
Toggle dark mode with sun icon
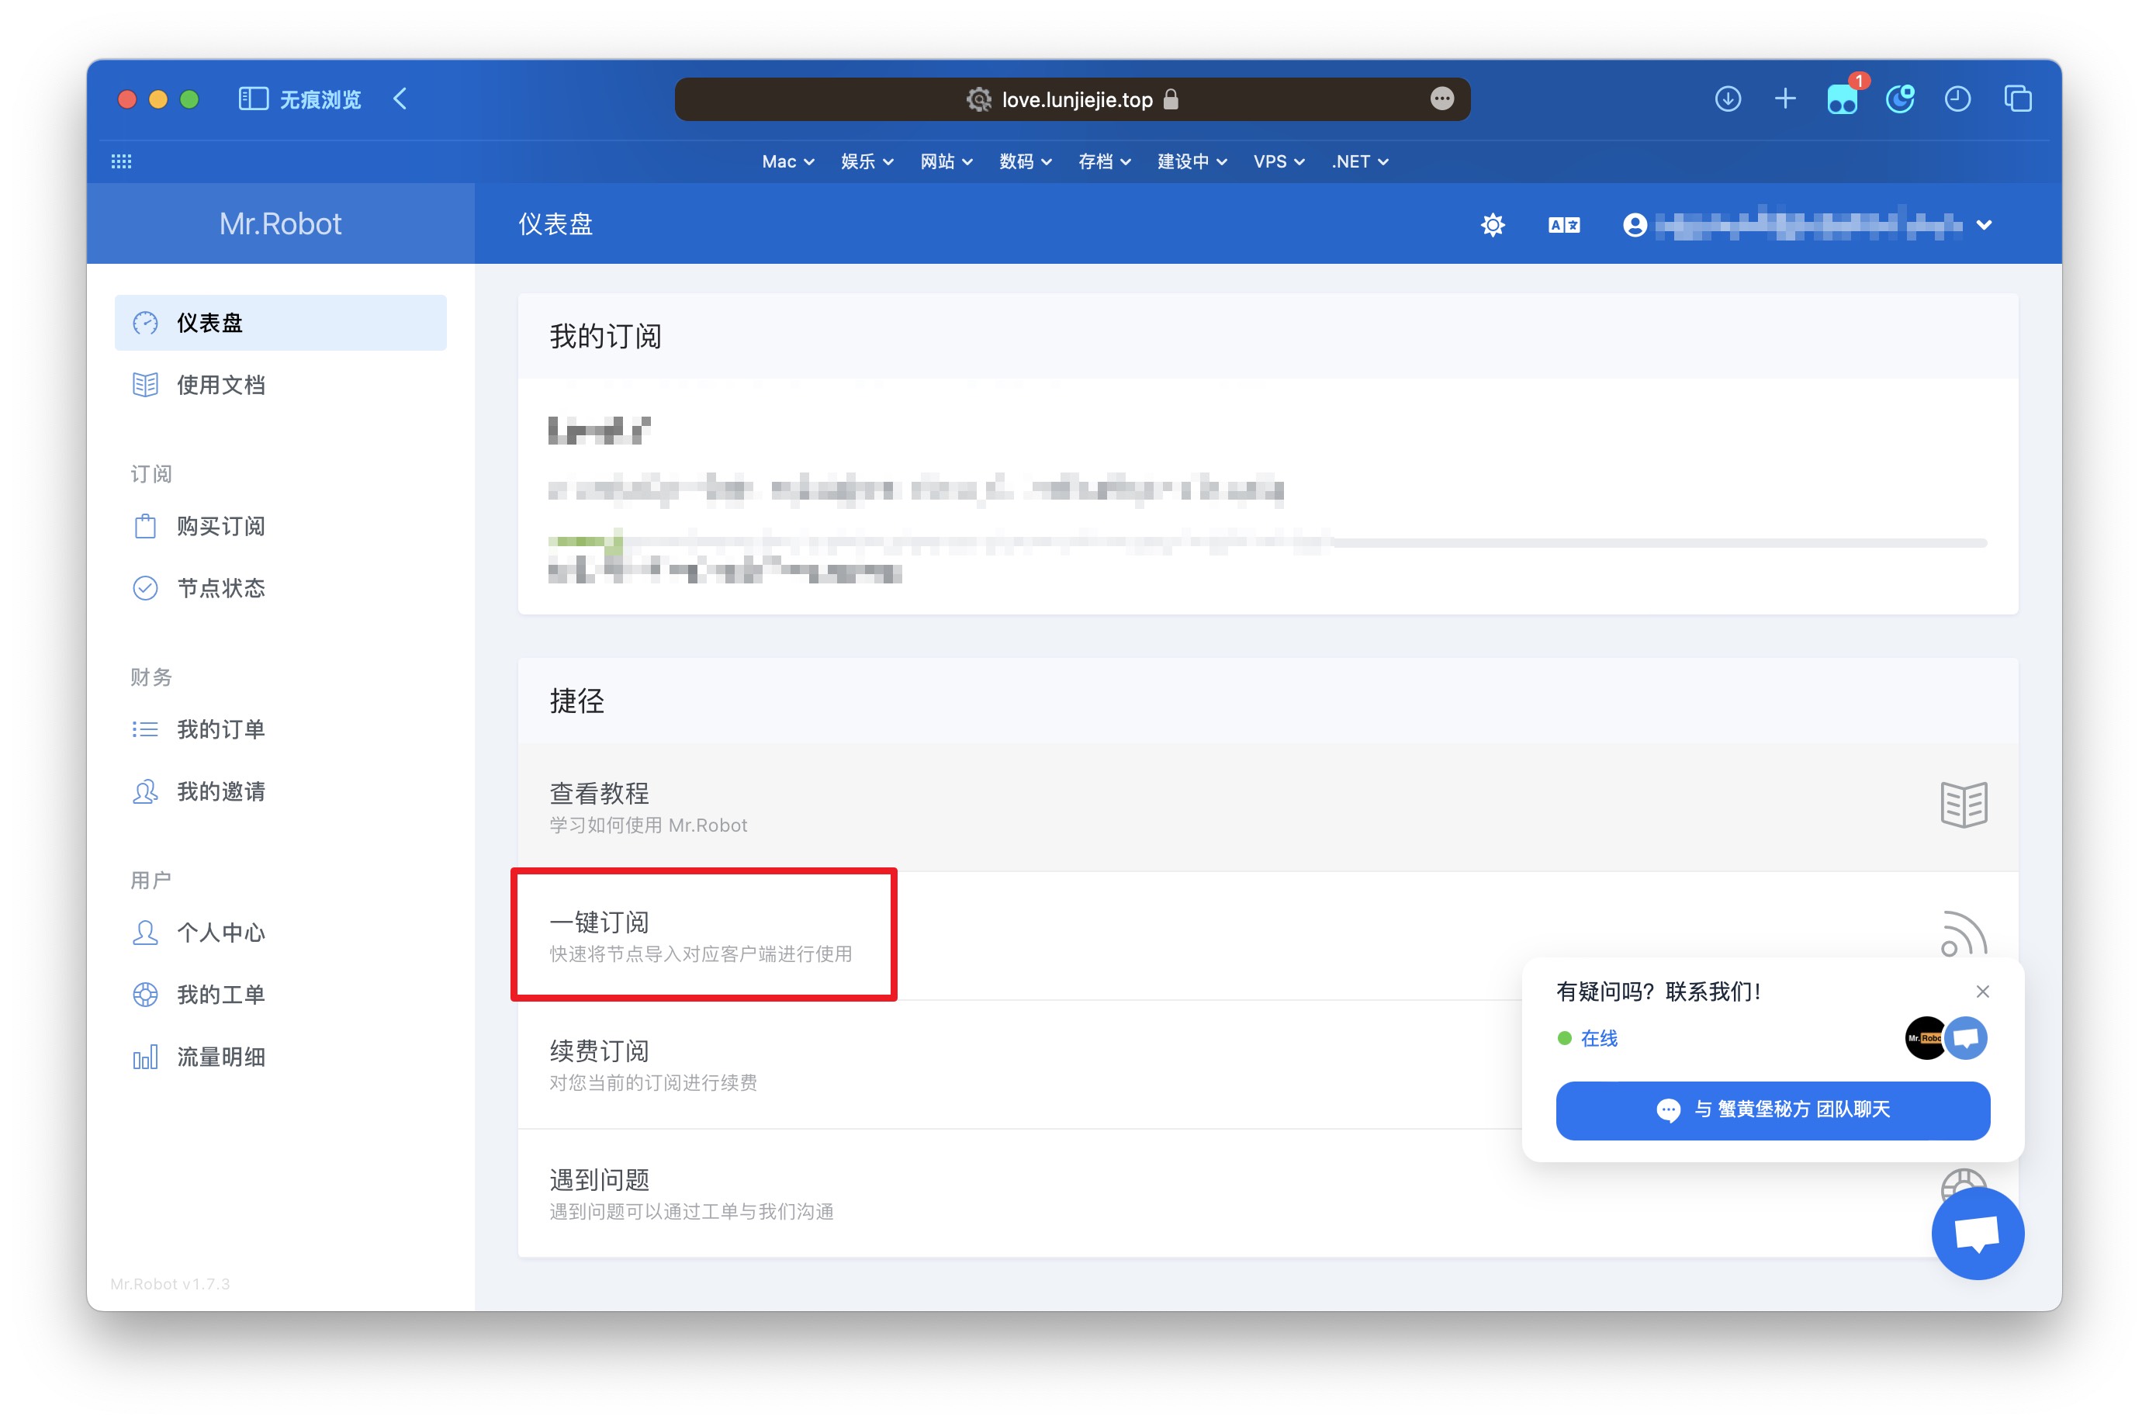[1493, 225]
